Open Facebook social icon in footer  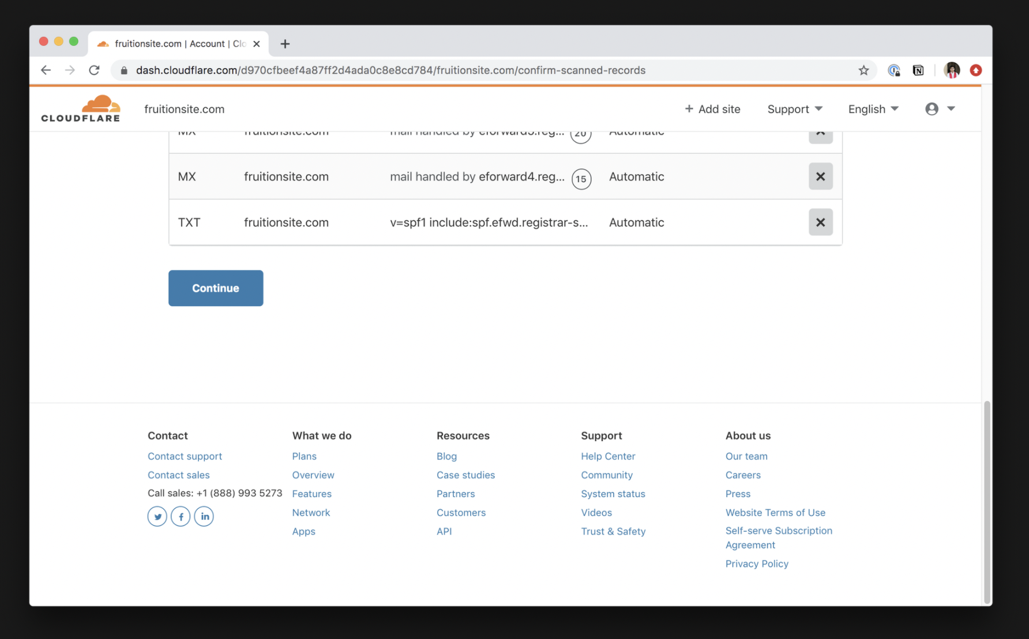click(181, 516)
